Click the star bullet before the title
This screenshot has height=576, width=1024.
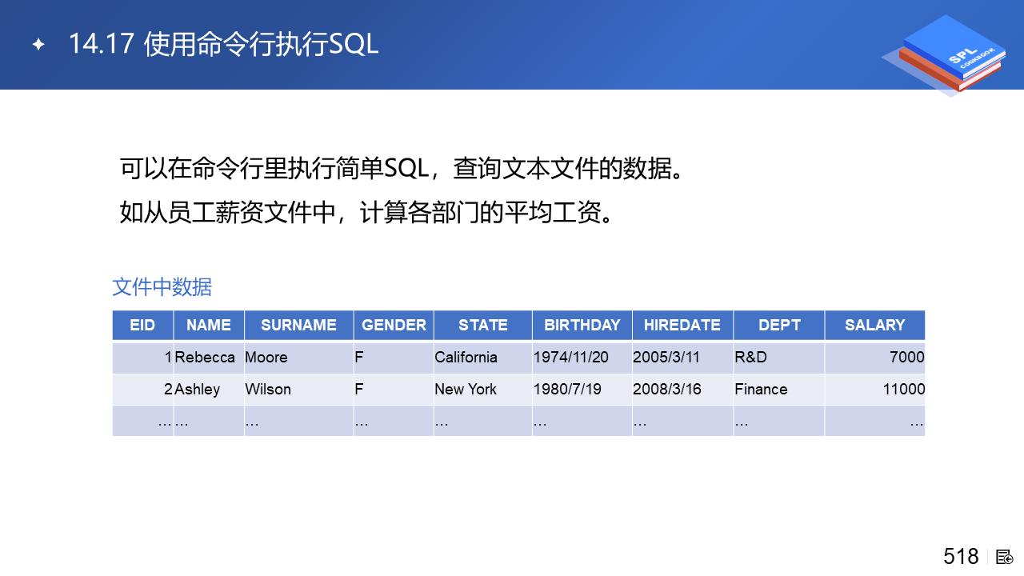[x=38, y=44]
